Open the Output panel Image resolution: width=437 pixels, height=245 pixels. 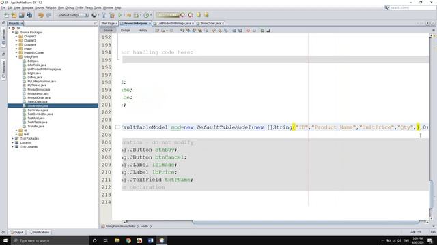pos(16,232)
